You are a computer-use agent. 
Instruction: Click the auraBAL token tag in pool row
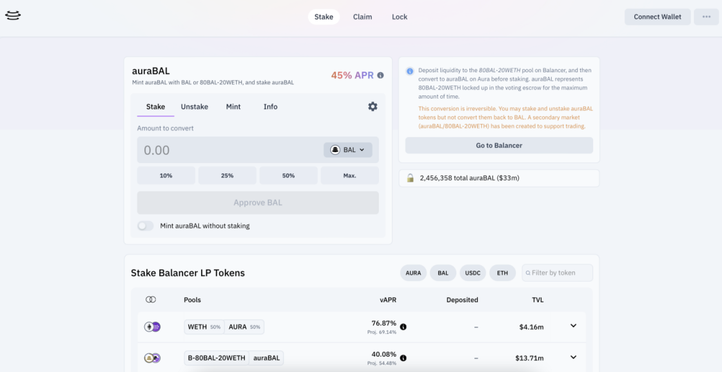267,358
